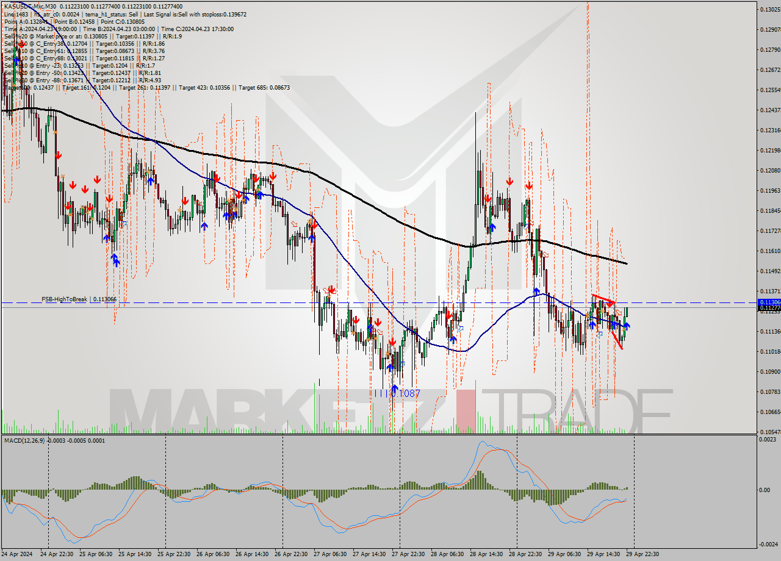781x561 pixels.
Task: Click the '29 Apr 06:30' time axis label
Action: click(x=564, y=554)
